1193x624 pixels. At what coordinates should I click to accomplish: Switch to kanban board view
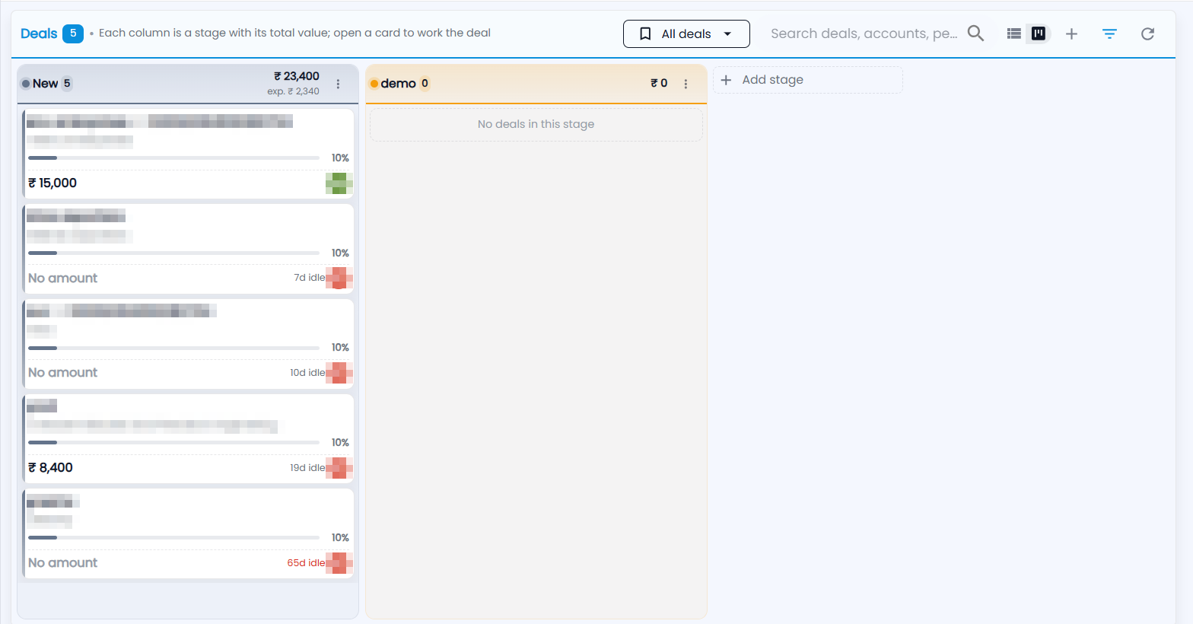pyautogui.click(x=1038, y=33)
